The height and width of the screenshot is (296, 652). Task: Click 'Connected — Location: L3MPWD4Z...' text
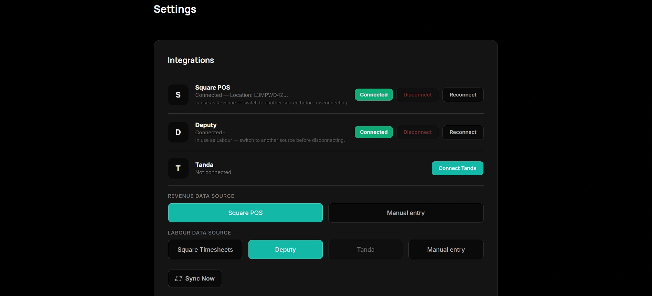(242, 95)
